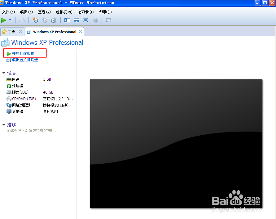
Task: Click the 自动检测 display value
Action: click(50, 112)
